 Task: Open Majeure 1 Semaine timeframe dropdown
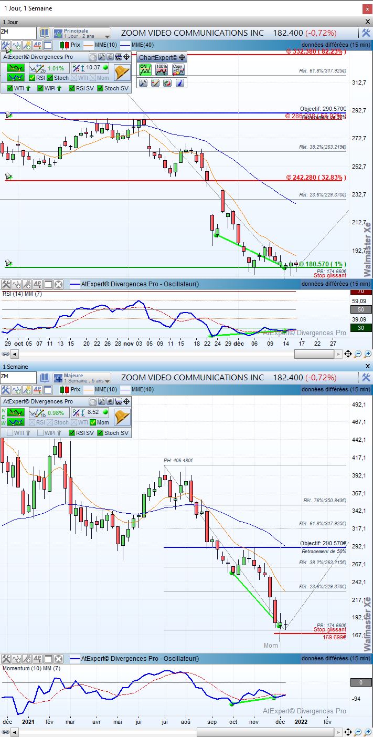(x=82, y=378)
